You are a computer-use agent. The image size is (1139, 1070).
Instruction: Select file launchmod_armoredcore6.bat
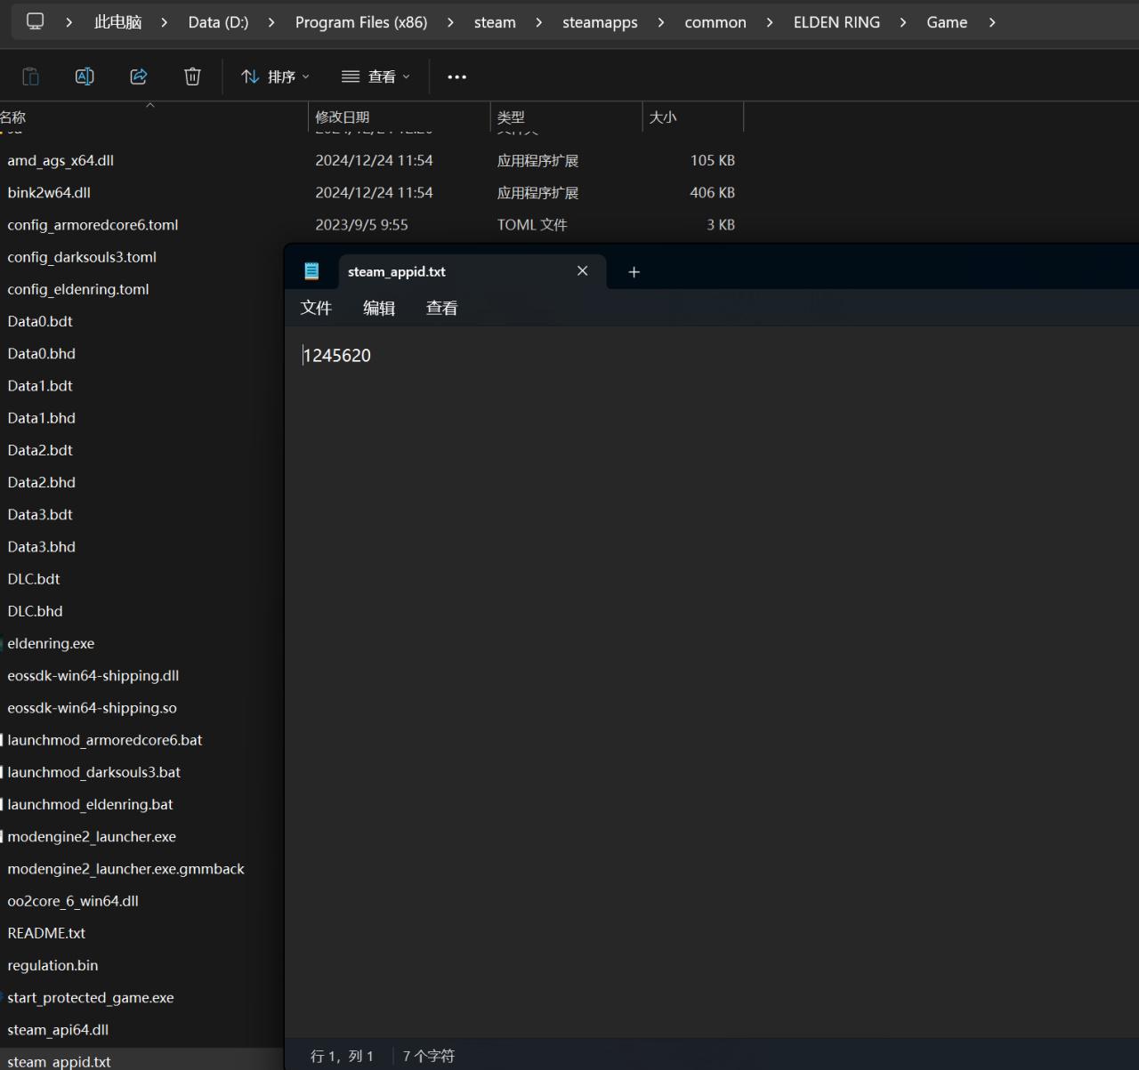coord(105,740)
